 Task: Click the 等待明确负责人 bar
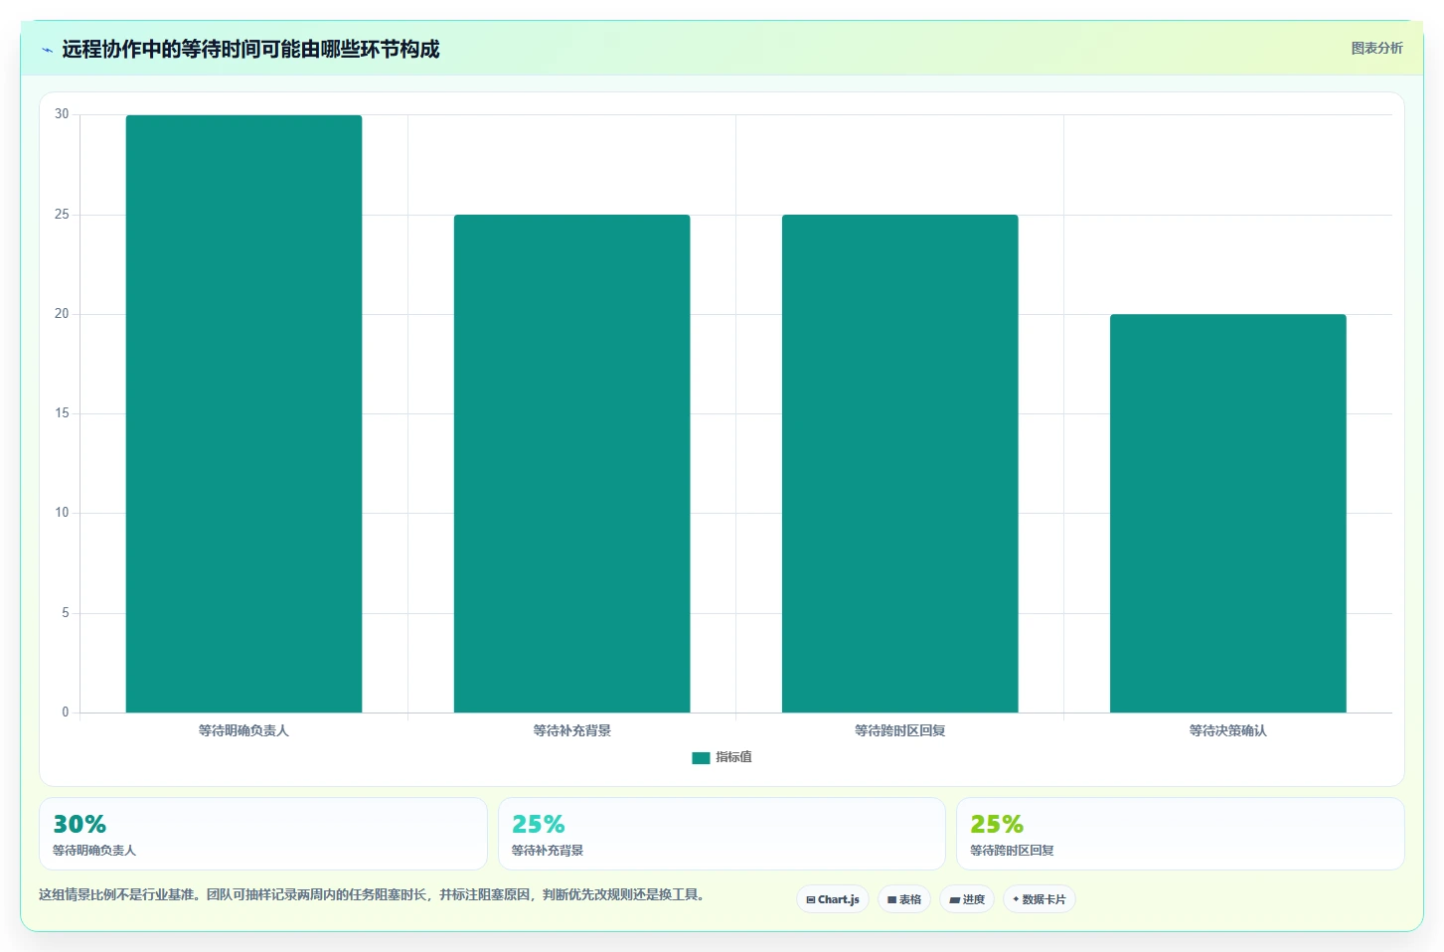point(243,413)
